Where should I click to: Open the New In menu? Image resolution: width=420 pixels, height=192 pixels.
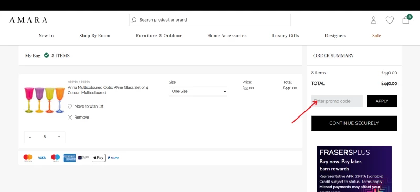pos(46,35)
